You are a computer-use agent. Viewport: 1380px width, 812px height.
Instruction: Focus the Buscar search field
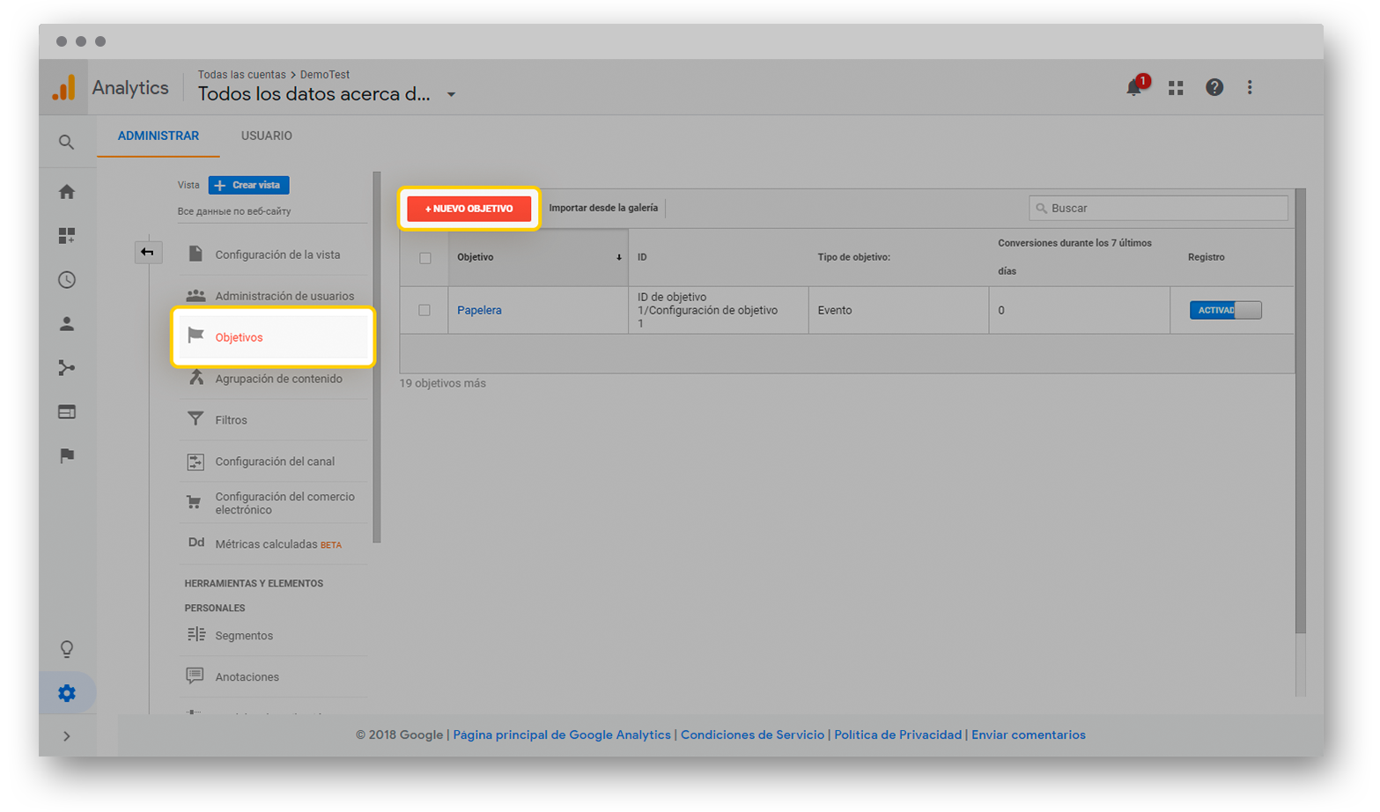click(1158, 209)
